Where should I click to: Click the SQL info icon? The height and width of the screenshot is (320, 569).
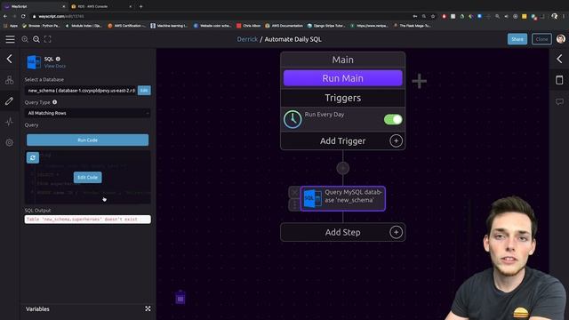click(x=58, y=59)
